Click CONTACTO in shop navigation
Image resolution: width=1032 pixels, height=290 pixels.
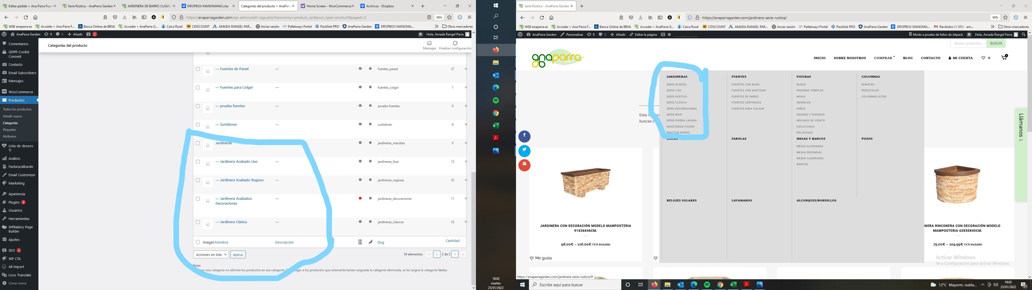point(930,58)
